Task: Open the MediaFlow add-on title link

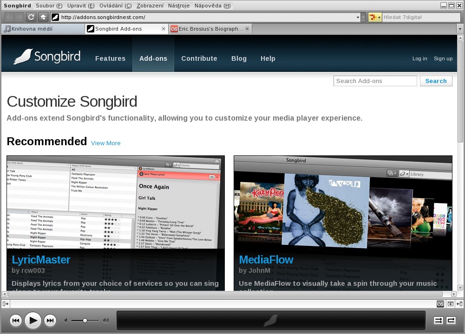Action: [x=266, y=260]
